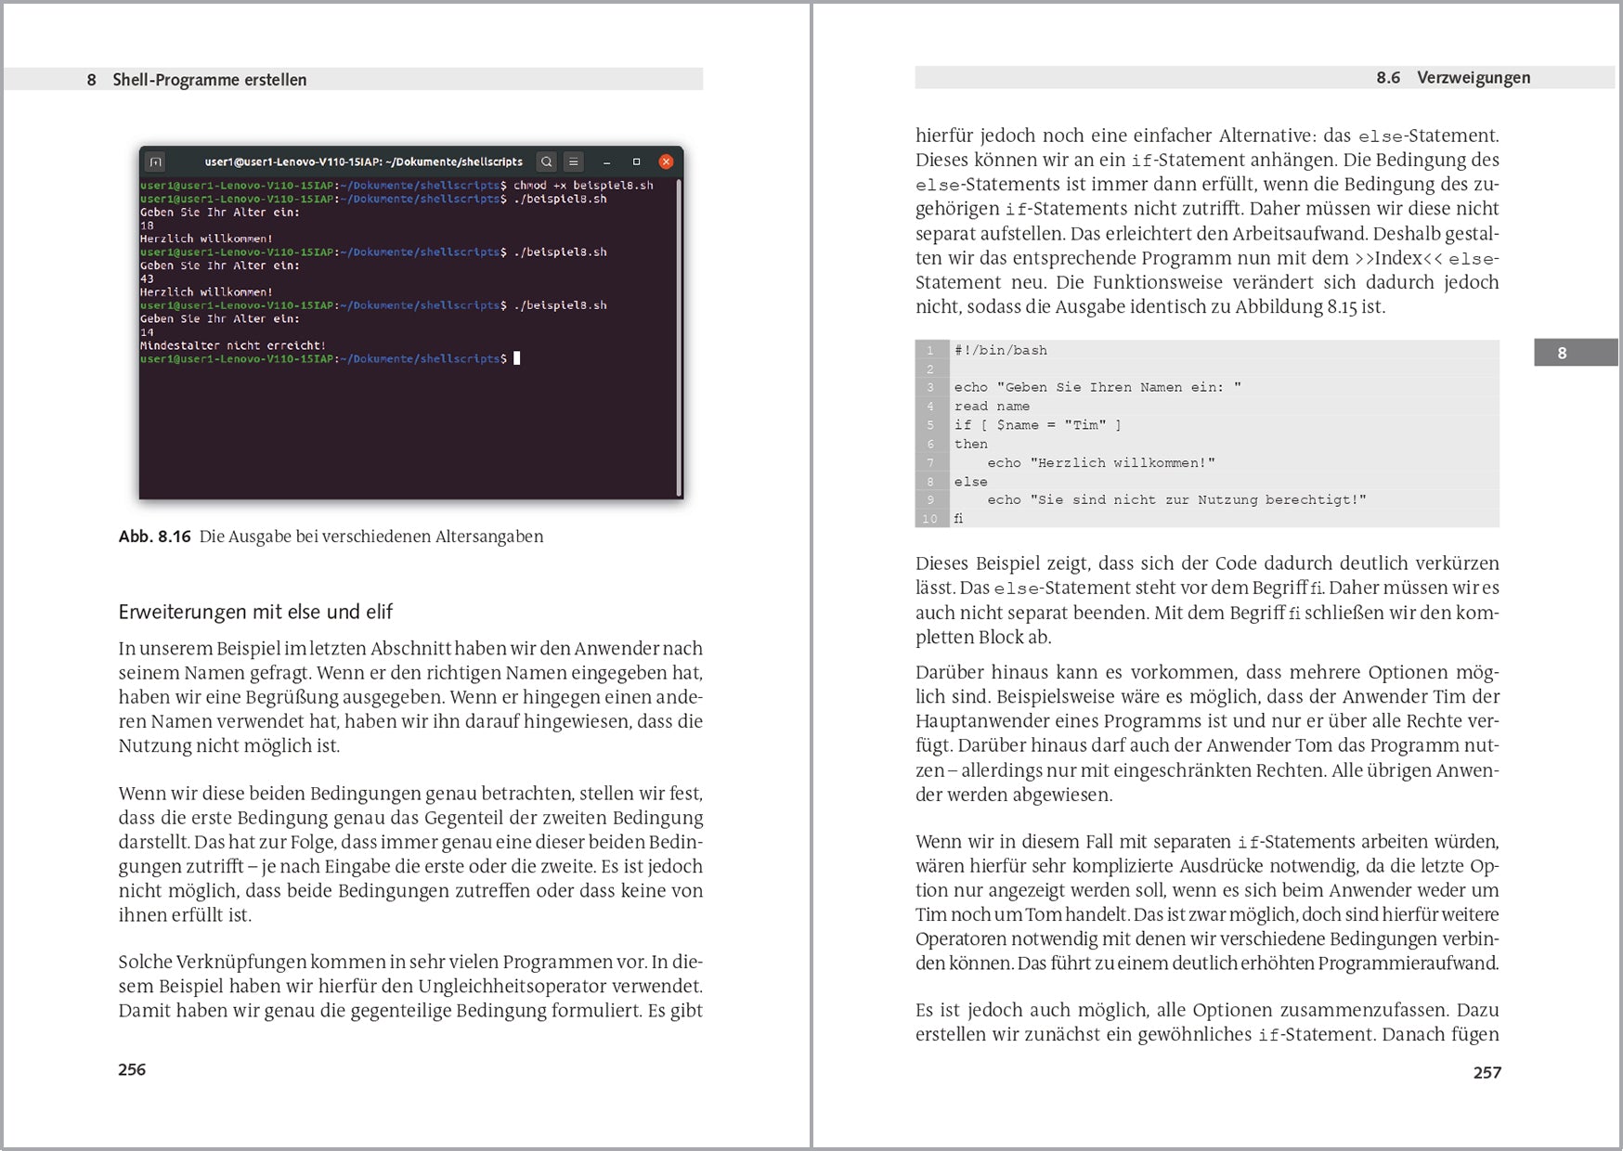
Task: Click the terminal application icon in the titlebar
Action: (x=155, y=162)
